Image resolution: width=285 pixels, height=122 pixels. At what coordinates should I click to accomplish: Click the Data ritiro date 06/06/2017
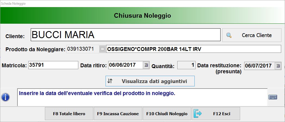125,65
